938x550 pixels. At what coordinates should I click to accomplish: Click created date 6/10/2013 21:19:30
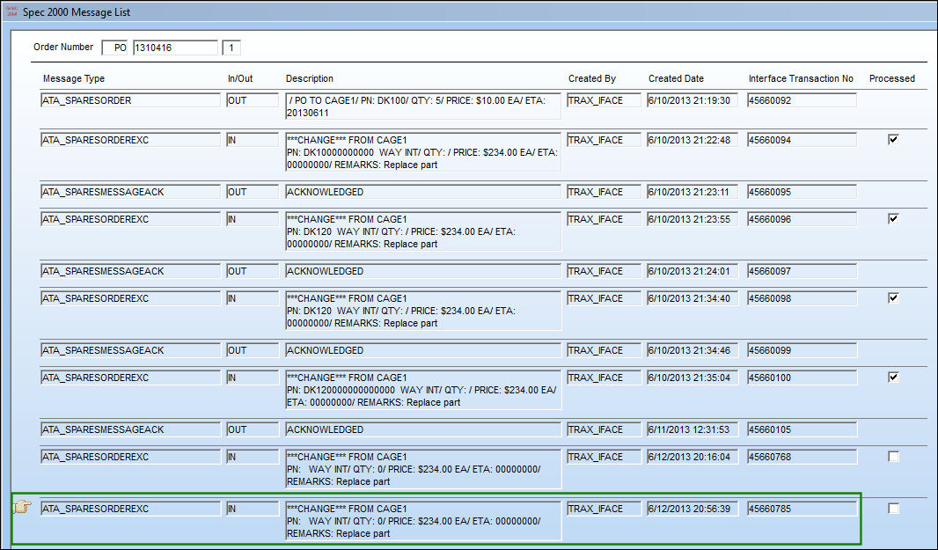click(x=693, y=100)
